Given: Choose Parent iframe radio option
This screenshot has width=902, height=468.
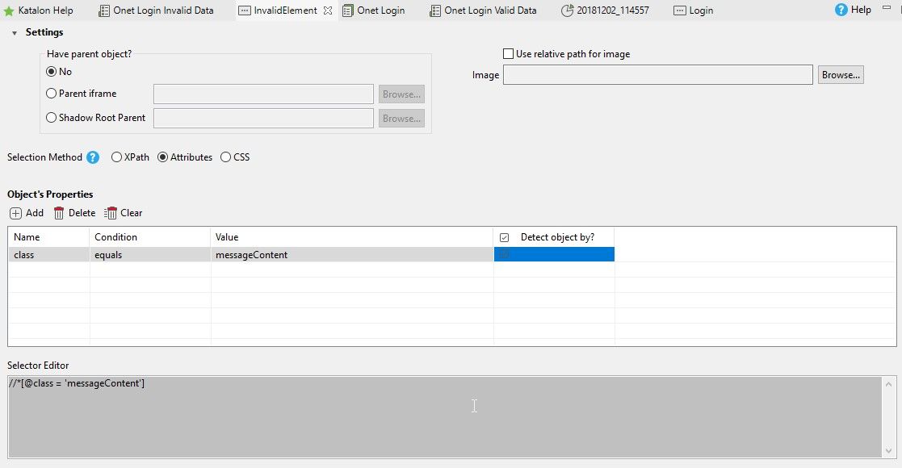Looking at the screenshot, I should click(x=52, y=94).
